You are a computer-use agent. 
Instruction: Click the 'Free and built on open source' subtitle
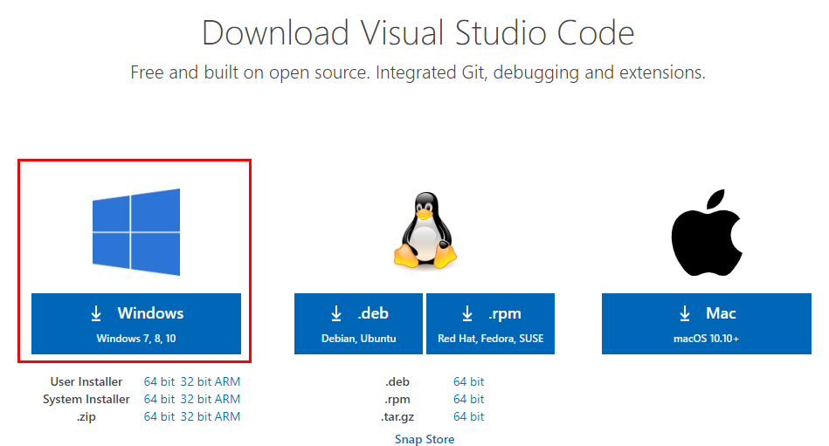[418, 72]
